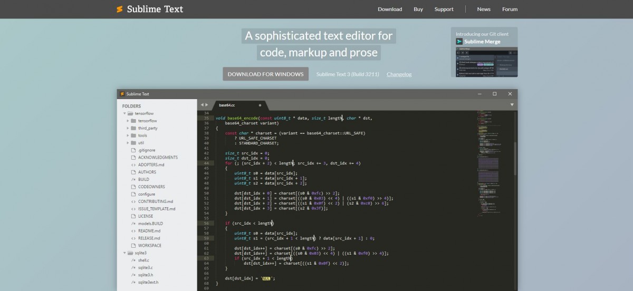Click the forward navigation arrow beside tabs
The width and height of the screenshot is (633, 291).
pyautogui.click(x=207, y=105)
